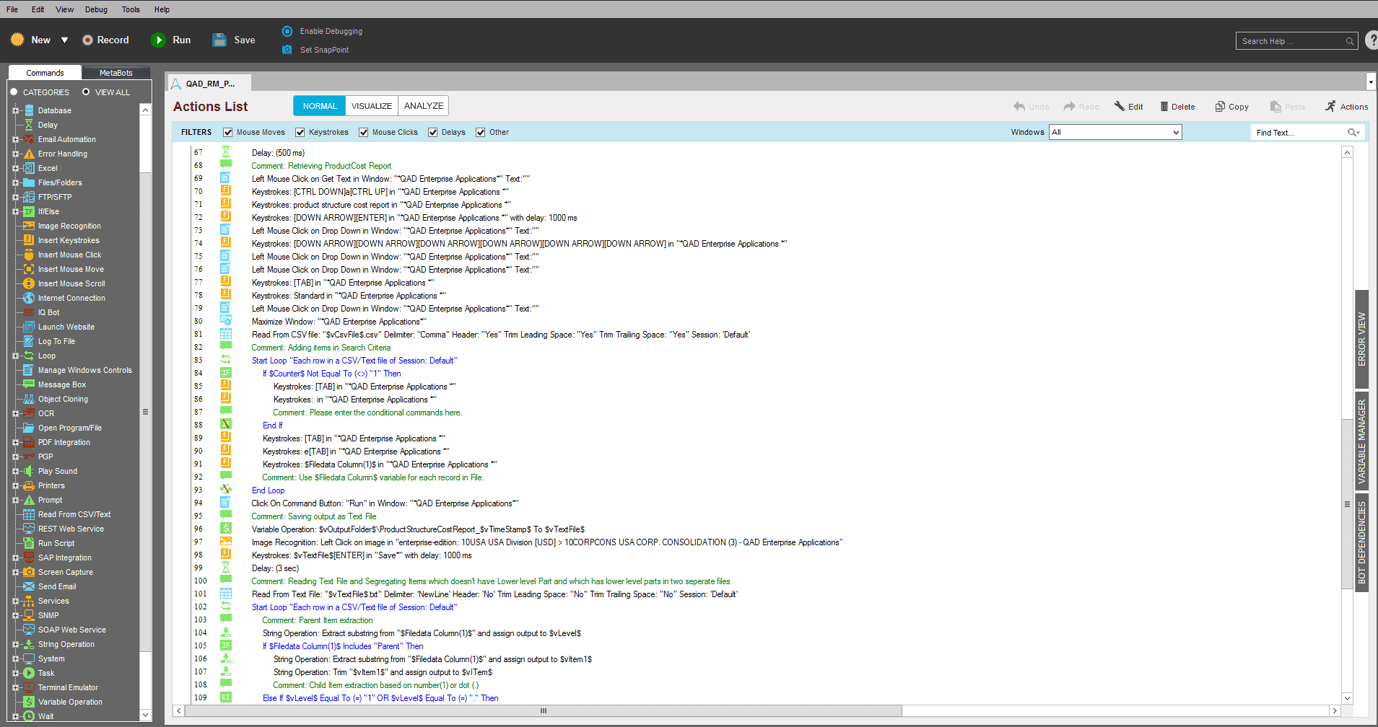Screen dimensions: 1378x727
Task: Click the Search Help input field
Action: pyautogui.click(x=1291, y=41)
